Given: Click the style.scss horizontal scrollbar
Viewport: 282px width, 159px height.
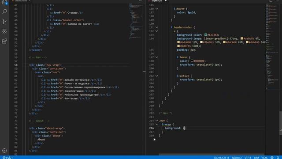Looking at the screenshot, I should click(211, 155).
